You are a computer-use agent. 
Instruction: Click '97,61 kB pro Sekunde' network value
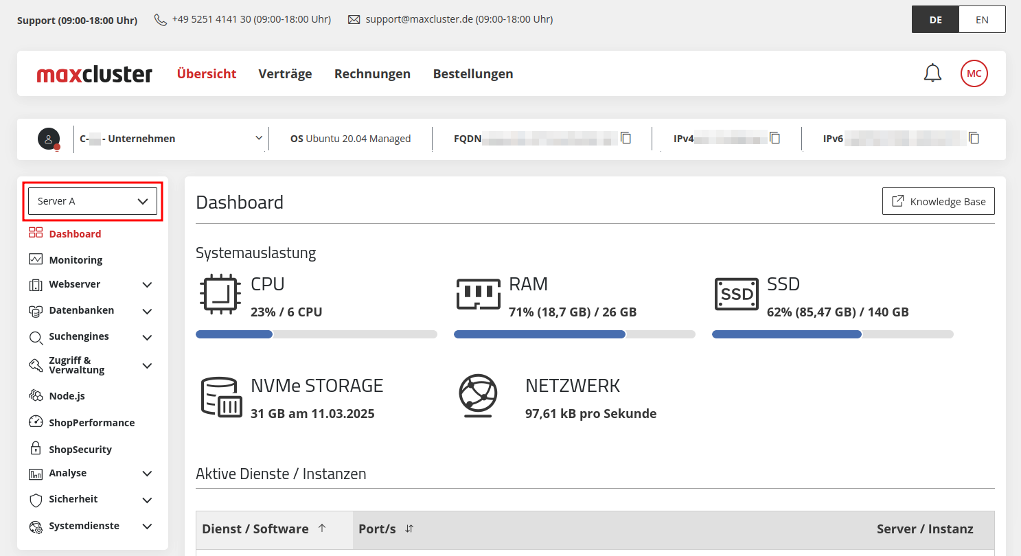coord(591,414)
